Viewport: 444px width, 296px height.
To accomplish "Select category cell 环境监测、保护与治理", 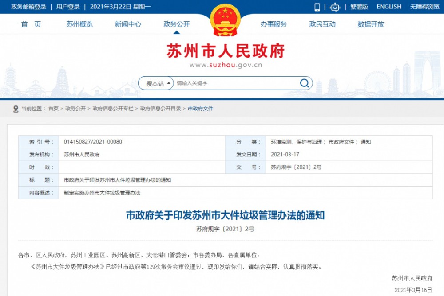I will click(297, 142).
